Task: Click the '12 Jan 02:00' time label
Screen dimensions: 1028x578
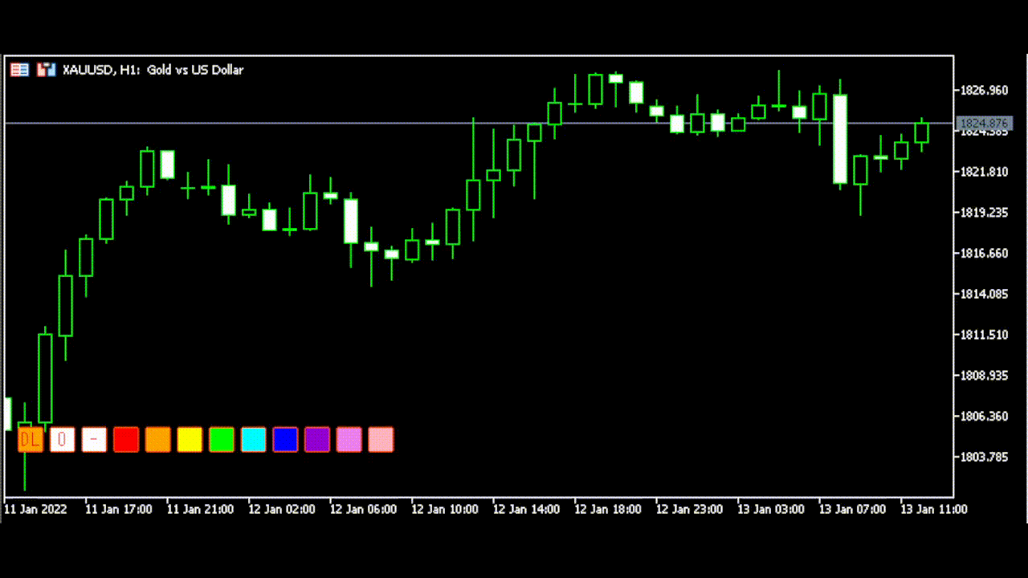Action: [x=282, y=509]
